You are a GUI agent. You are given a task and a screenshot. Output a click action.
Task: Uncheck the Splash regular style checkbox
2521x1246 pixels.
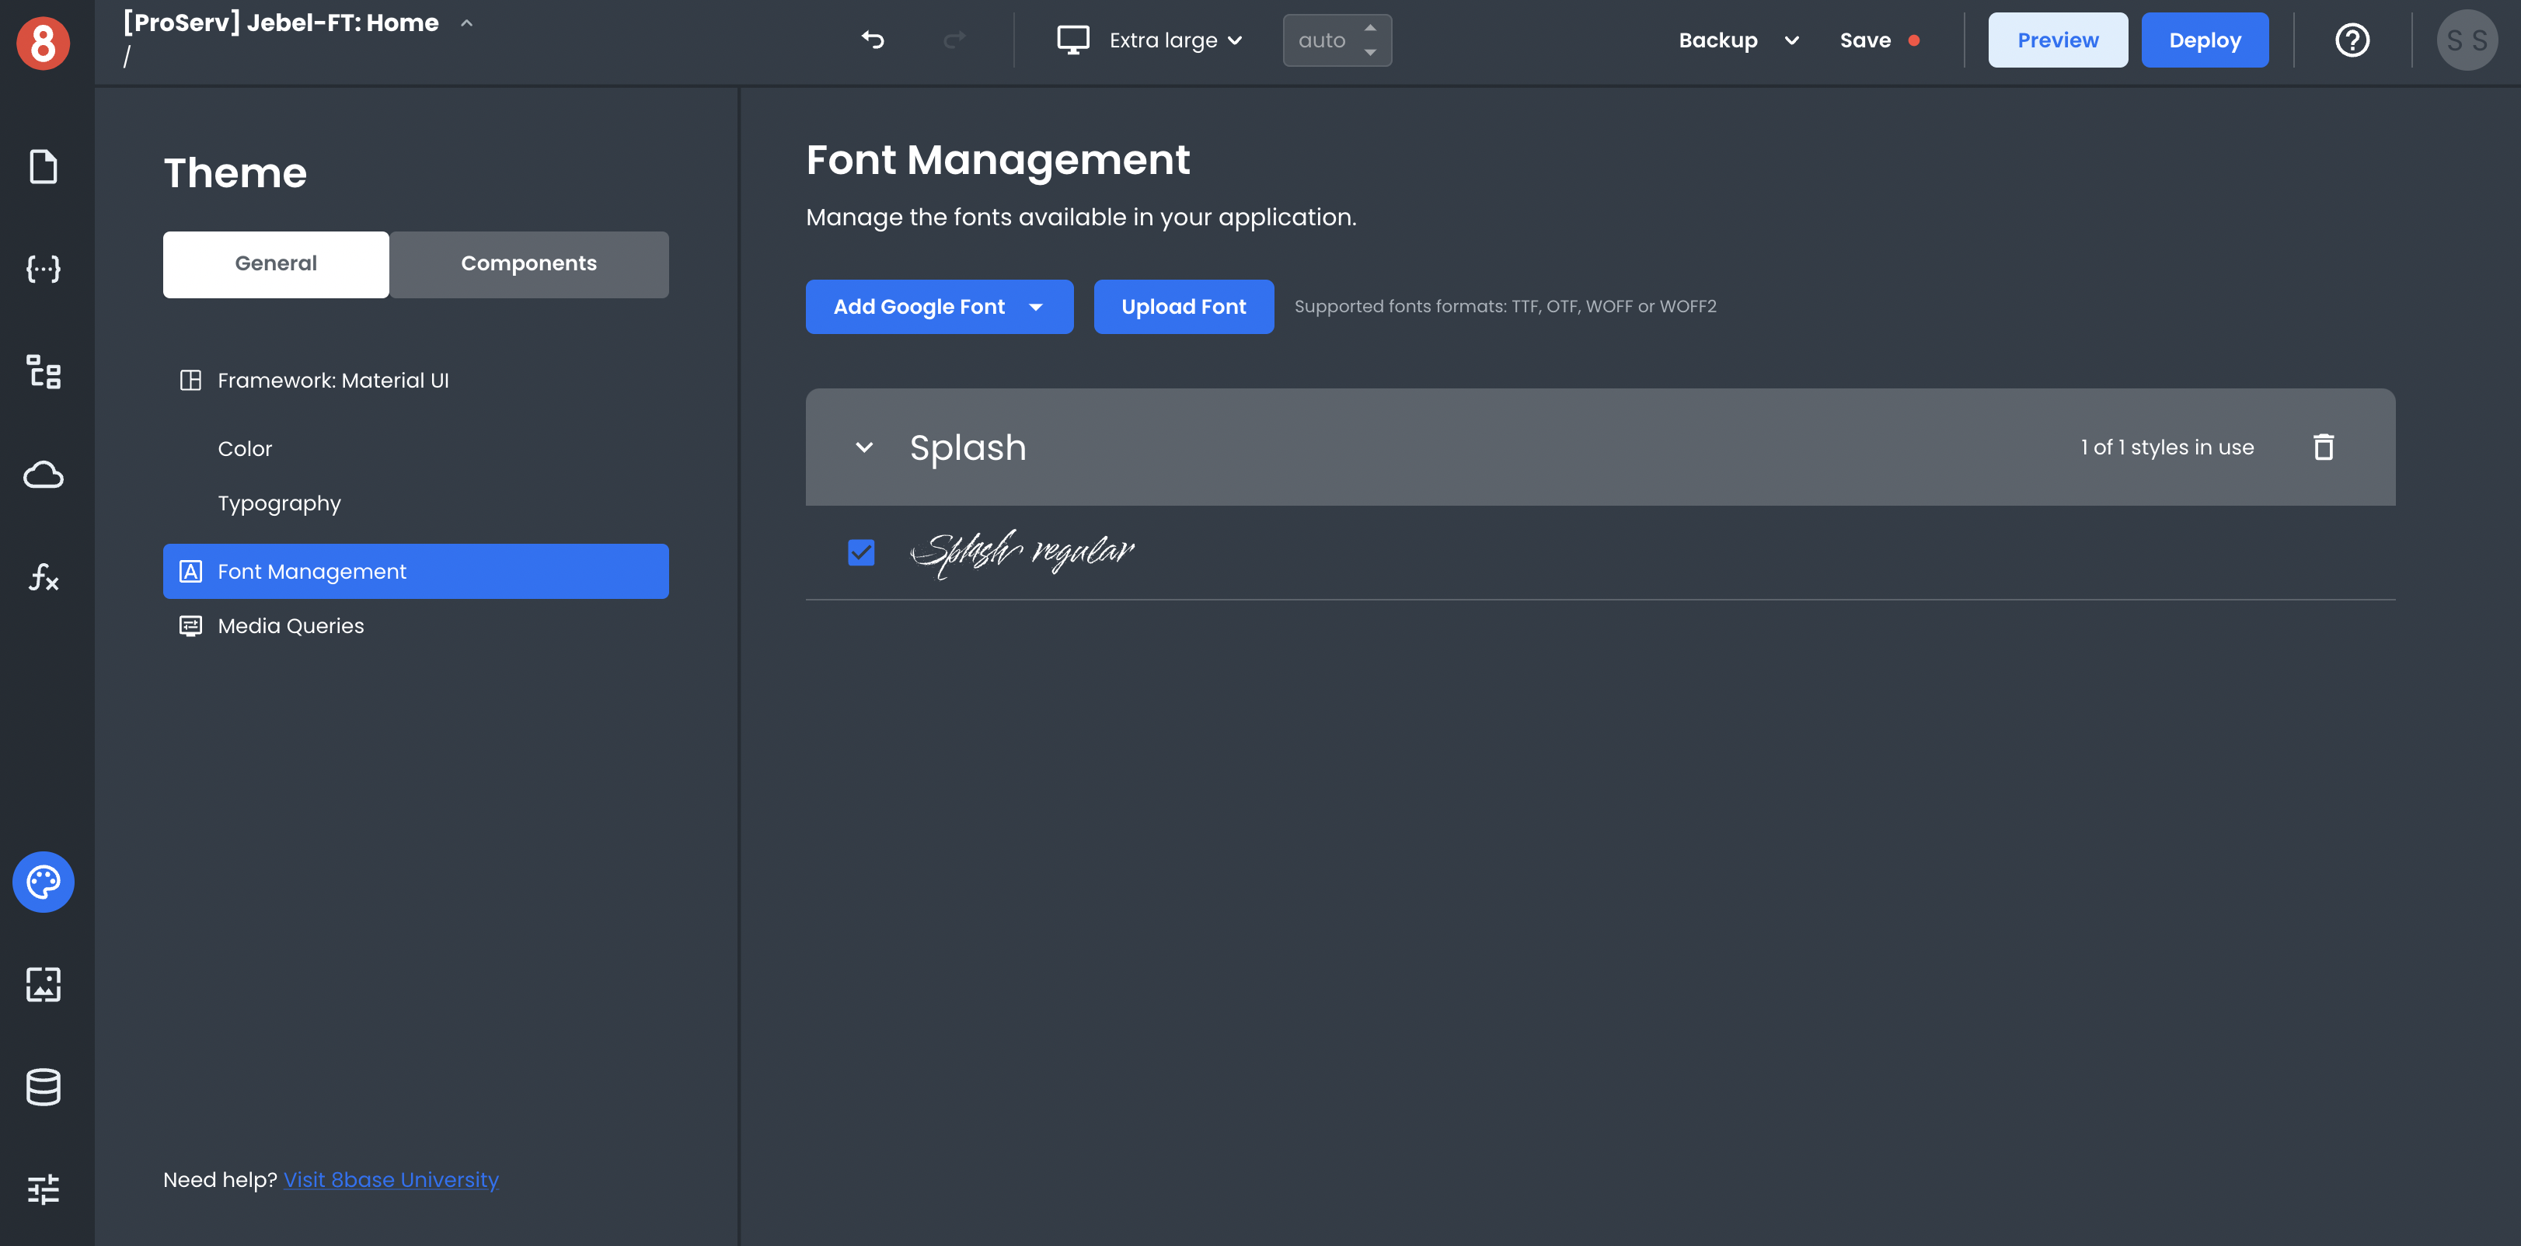(861, 552)
